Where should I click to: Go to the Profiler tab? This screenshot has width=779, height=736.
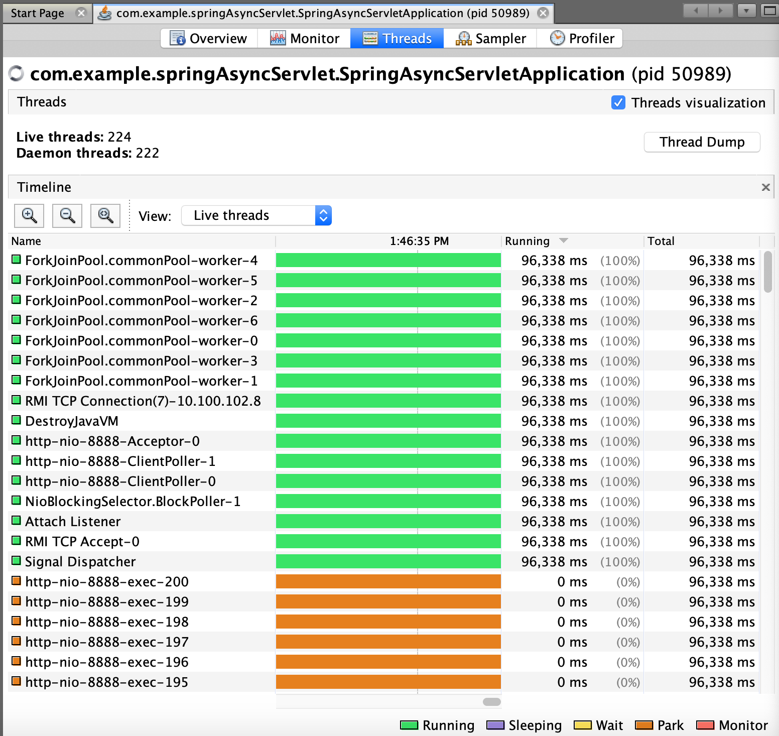click(581, 39)
